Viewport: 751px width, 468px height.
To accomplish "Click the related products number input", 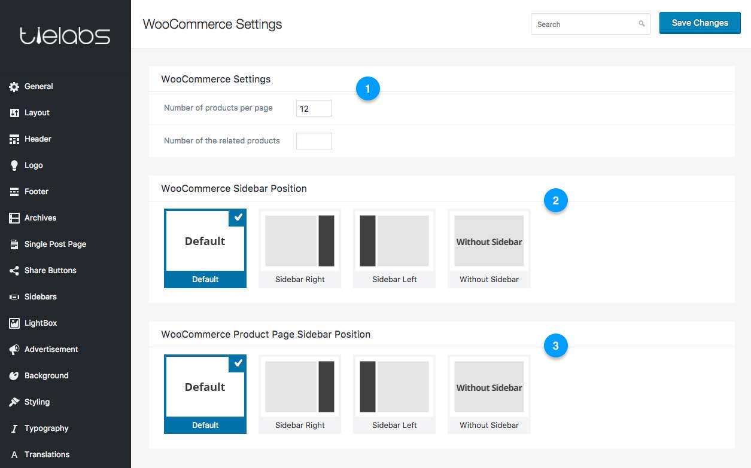I will coord(314,141).
